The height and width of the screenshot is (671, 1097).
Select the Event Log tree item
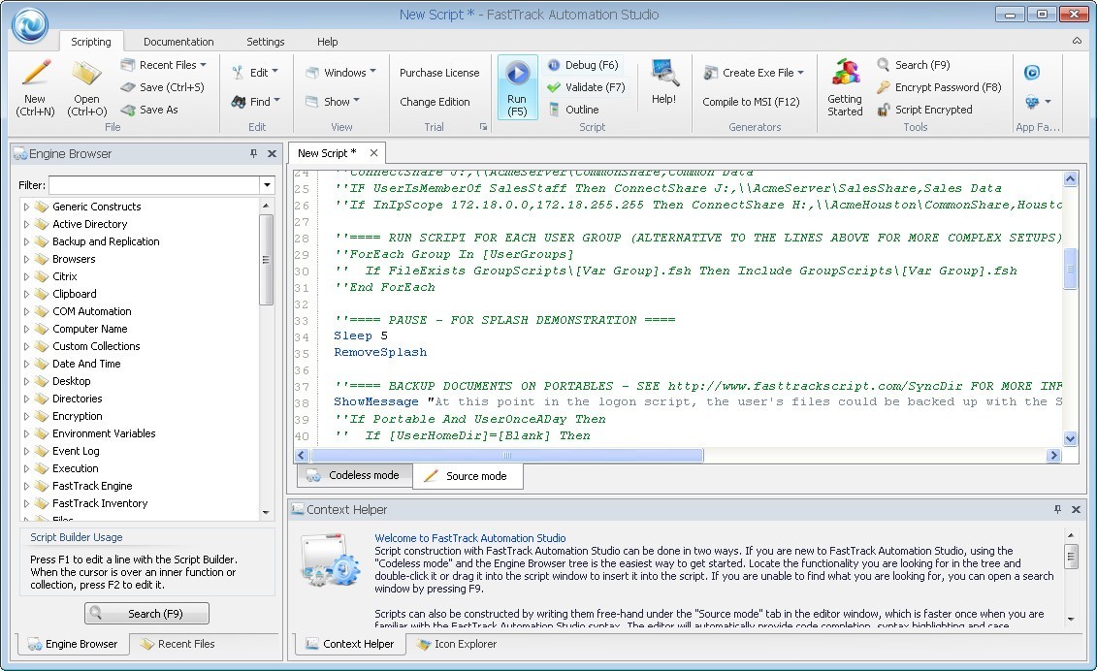click(76, 451)
